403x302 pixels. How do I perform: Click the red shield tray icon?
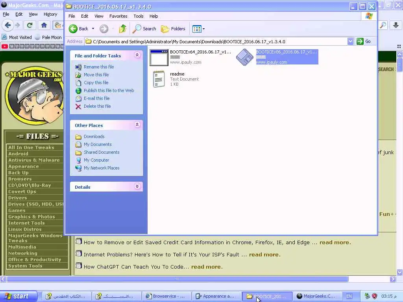pos(375,296)
